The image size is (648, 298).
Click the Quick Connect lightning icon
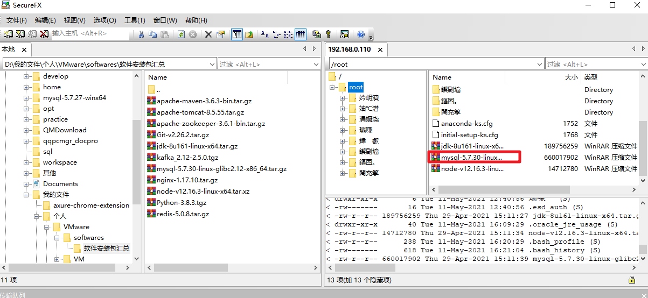click(x=20, y=34)
